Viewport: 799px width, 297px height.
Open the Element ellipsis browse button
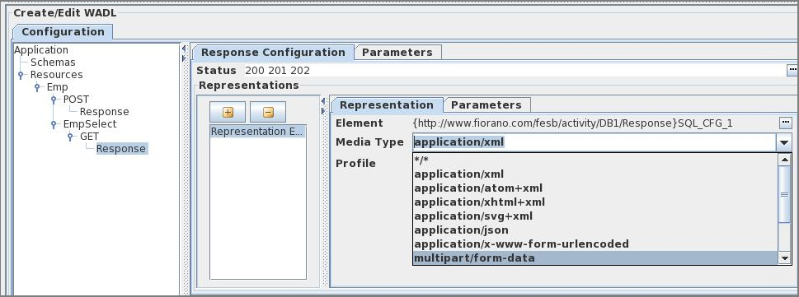point(785,123)
